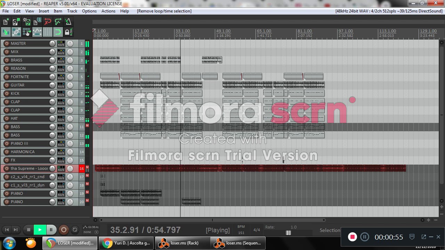Toggle the metronome icon

68,22
